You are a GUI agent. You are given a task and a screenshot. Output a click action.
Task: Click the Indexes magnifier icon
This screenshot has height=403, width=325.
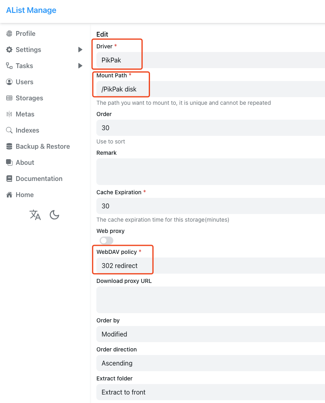coord(9,130)
